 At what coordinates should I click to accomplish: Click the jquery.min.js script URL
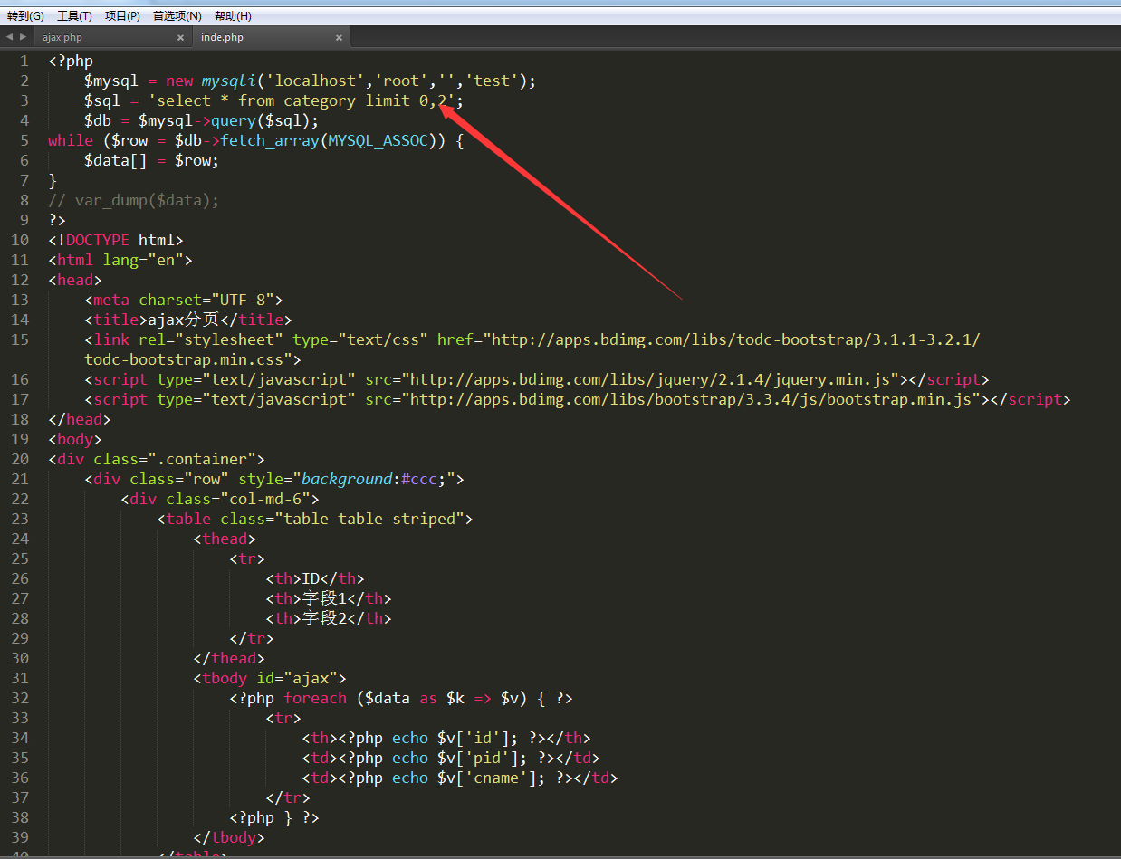(x=650, y=379)
